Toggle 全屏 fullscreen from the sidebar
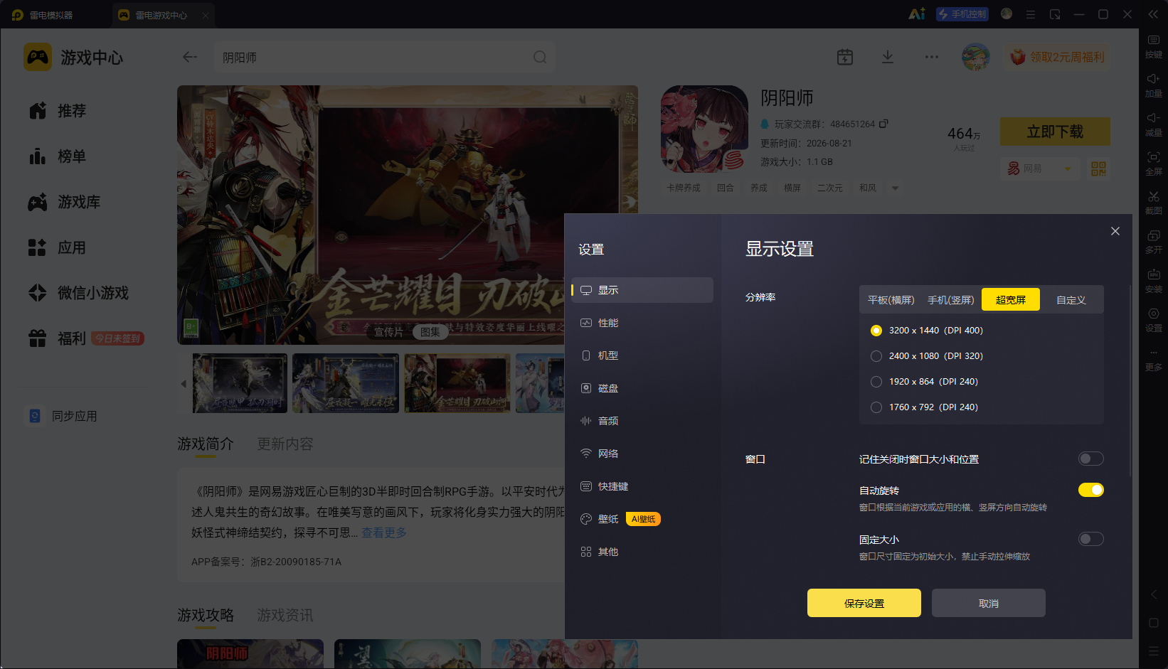Screen dimensions: 1168x669 click(1153, 163)
